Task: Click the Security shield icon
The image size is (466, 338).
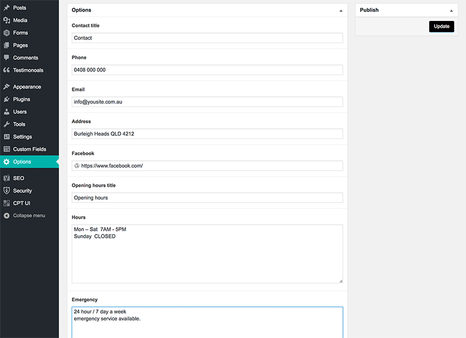Action: coord(6,191)
